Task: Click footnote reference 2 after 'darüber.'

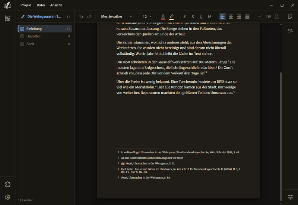Action: (x=216, y=67)
